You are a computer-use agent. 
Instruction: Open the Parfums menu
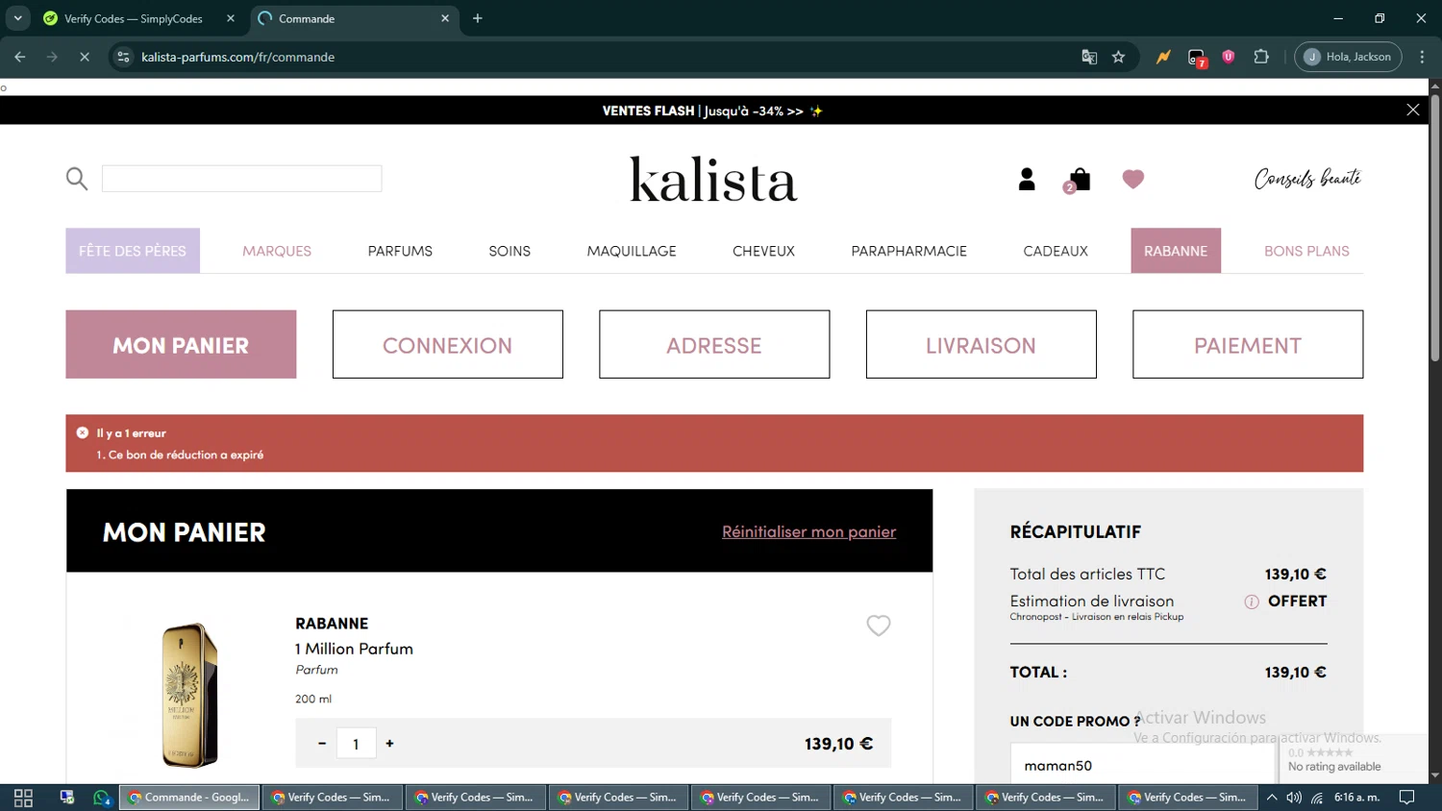click(x=400, y=251)
